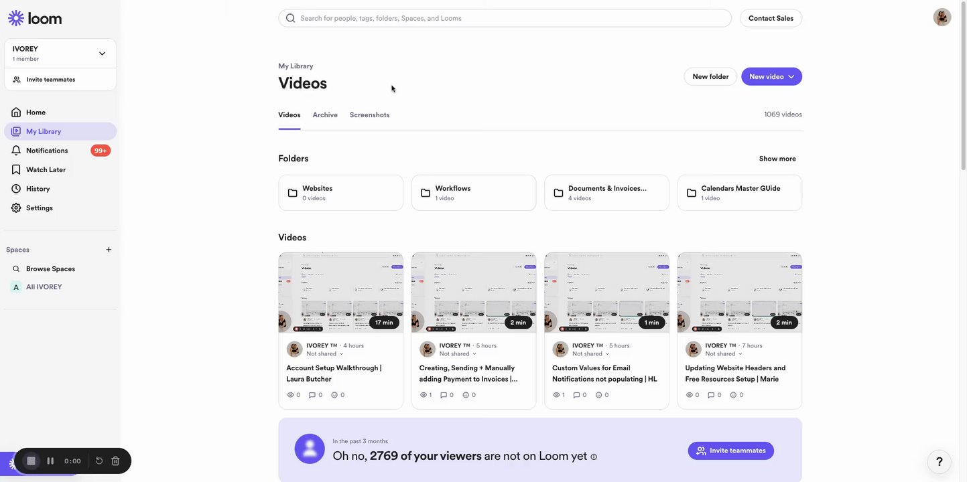967x482 pixels.
Task: Open the help question mark button
Action: (x=940, y=462)
